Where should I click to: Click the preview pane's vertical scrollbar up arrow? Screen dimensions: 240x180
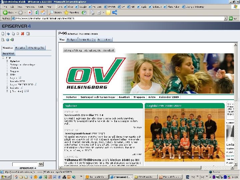236,44
